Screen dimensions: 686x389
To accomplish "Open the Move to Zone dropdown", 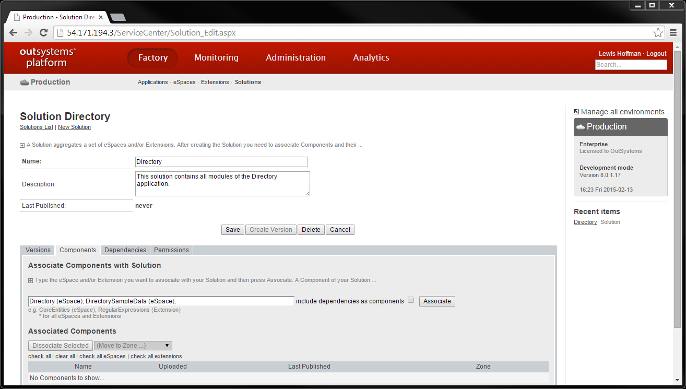I will point(133,346).
